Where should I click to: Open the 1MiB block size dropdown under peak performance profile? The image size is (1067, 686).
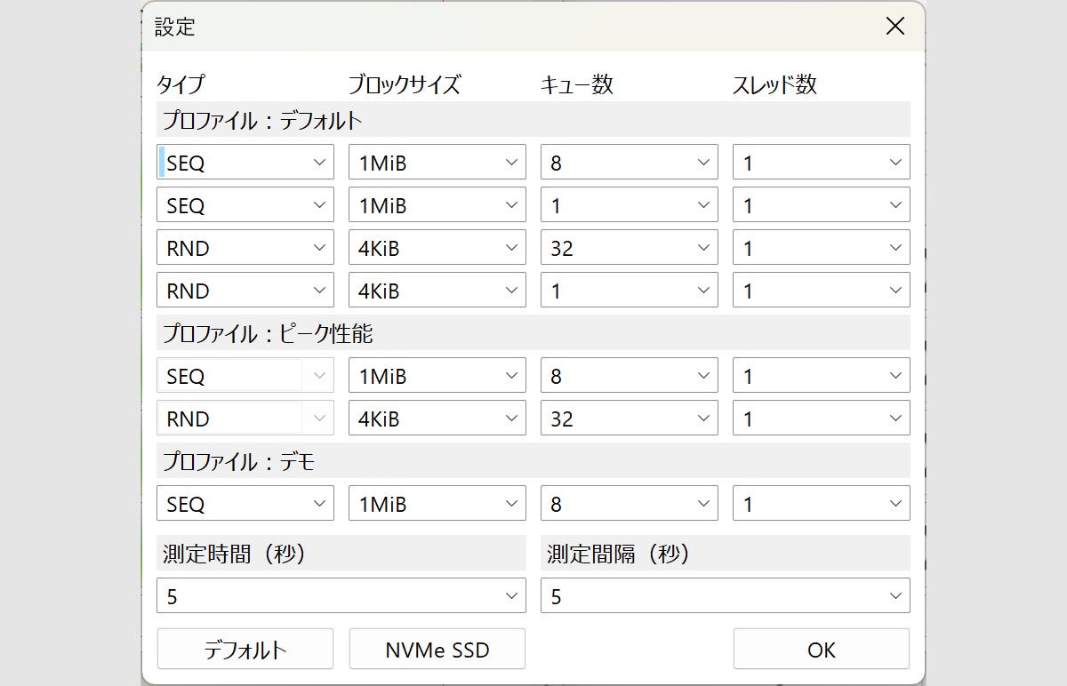(437, 375)
